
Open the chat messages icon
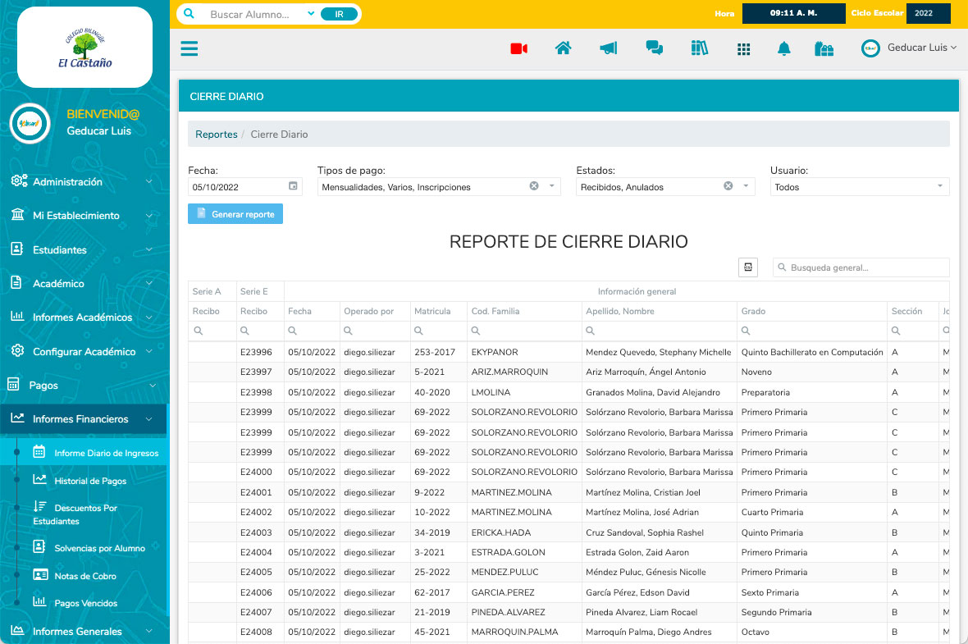click(655, 48)
